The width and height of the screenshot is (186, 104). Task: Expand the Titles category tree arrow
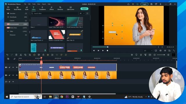point(8,31)
